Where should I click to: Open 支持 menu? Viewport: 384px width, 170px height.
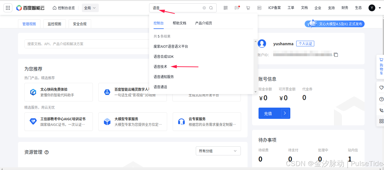coord(331,8)
